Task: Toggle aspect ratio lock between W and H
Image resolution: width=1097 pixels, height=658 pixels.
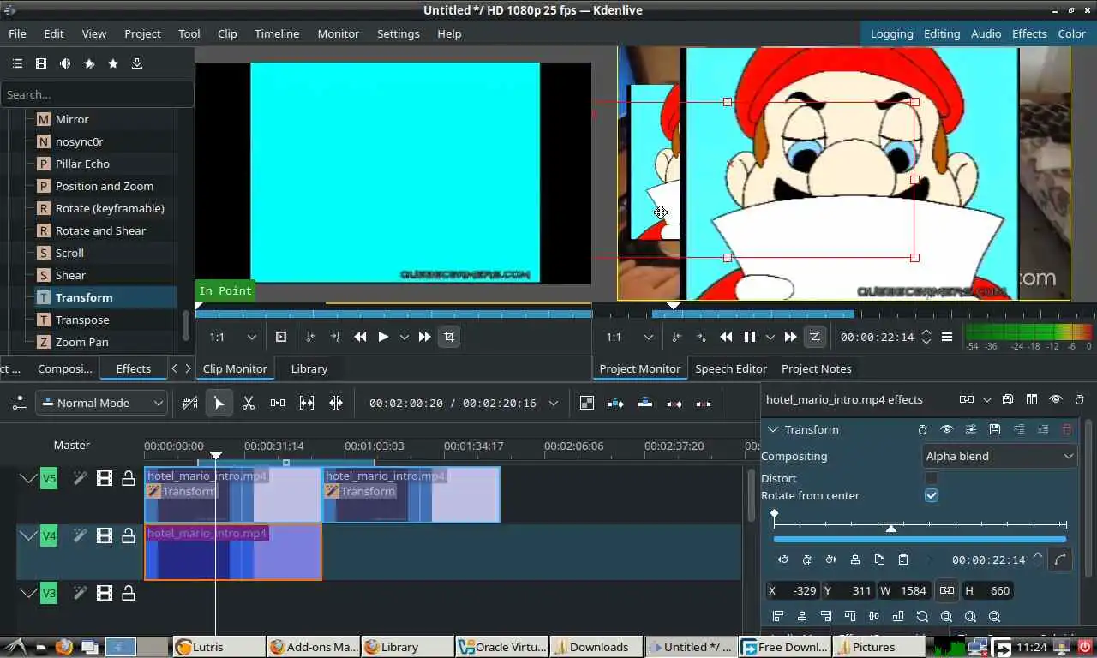Action: pos(947,590)
